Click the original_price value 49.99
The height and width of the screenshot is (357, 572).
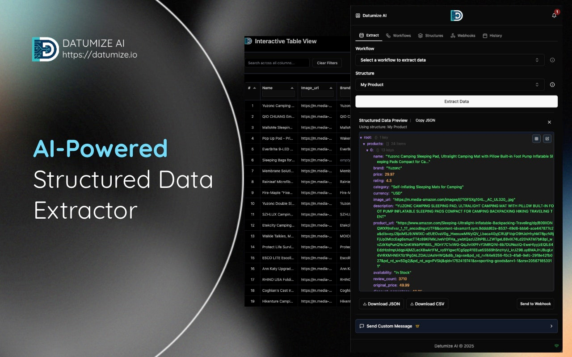coord(404,285)
